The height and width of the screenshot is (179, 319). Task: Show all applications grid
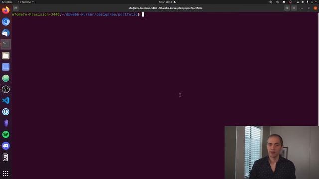[6, 174]
